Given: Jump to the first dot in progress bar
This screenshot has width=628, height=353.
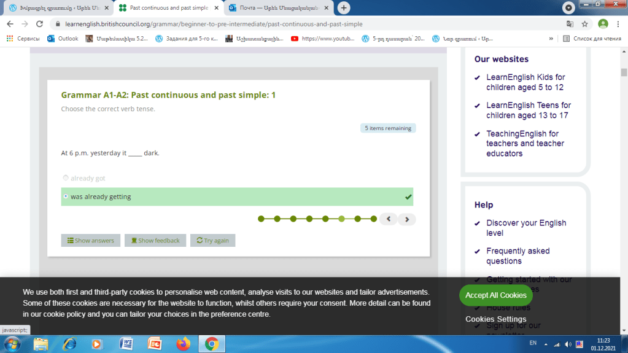Looking at the screenshot, I should coord(261,219).
